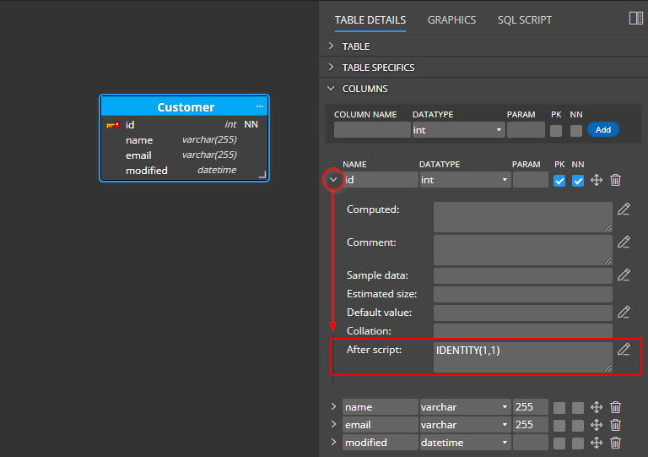Switch to the GRAPHICS tab
The width and height of the screenshot is (648, 457).
tap(451, 20)
